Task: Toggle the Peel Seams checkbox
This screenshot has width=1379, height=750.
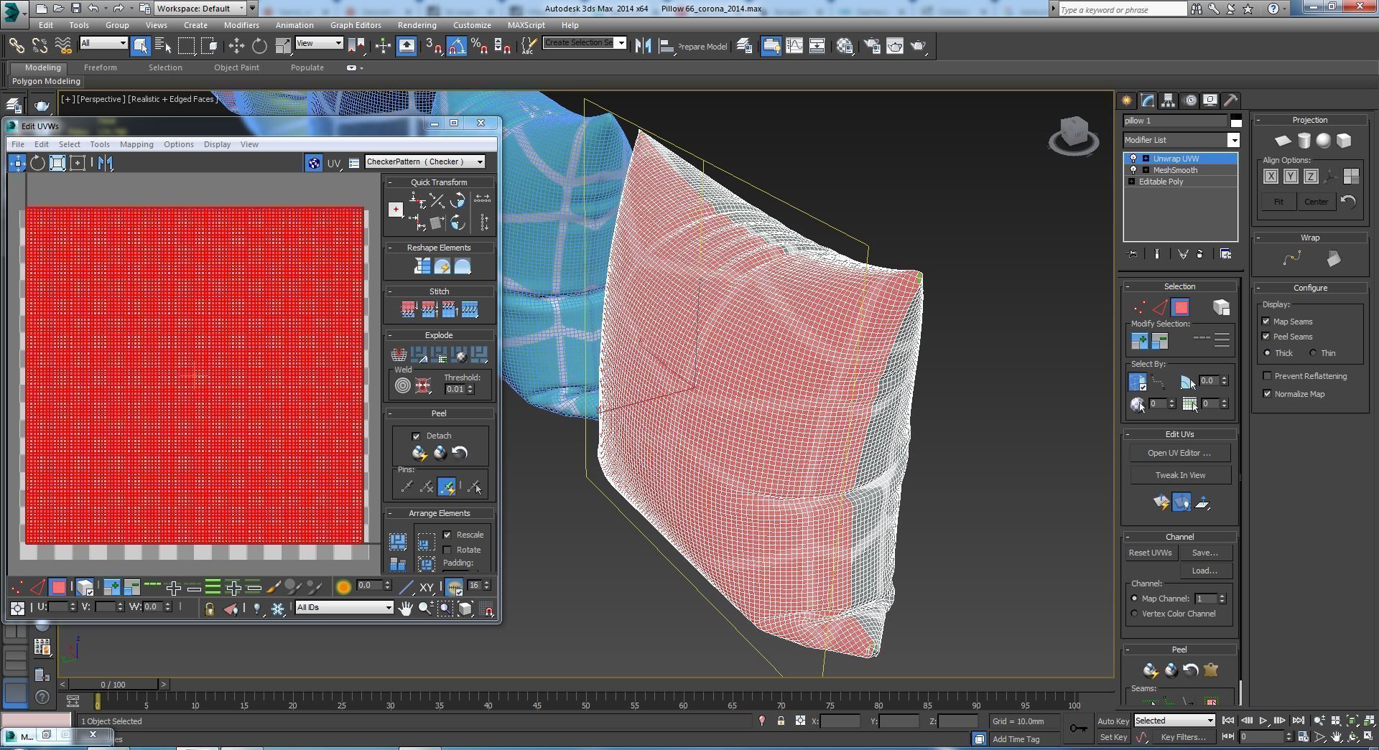Action: pyautogui.click(x=1266, y=337)
